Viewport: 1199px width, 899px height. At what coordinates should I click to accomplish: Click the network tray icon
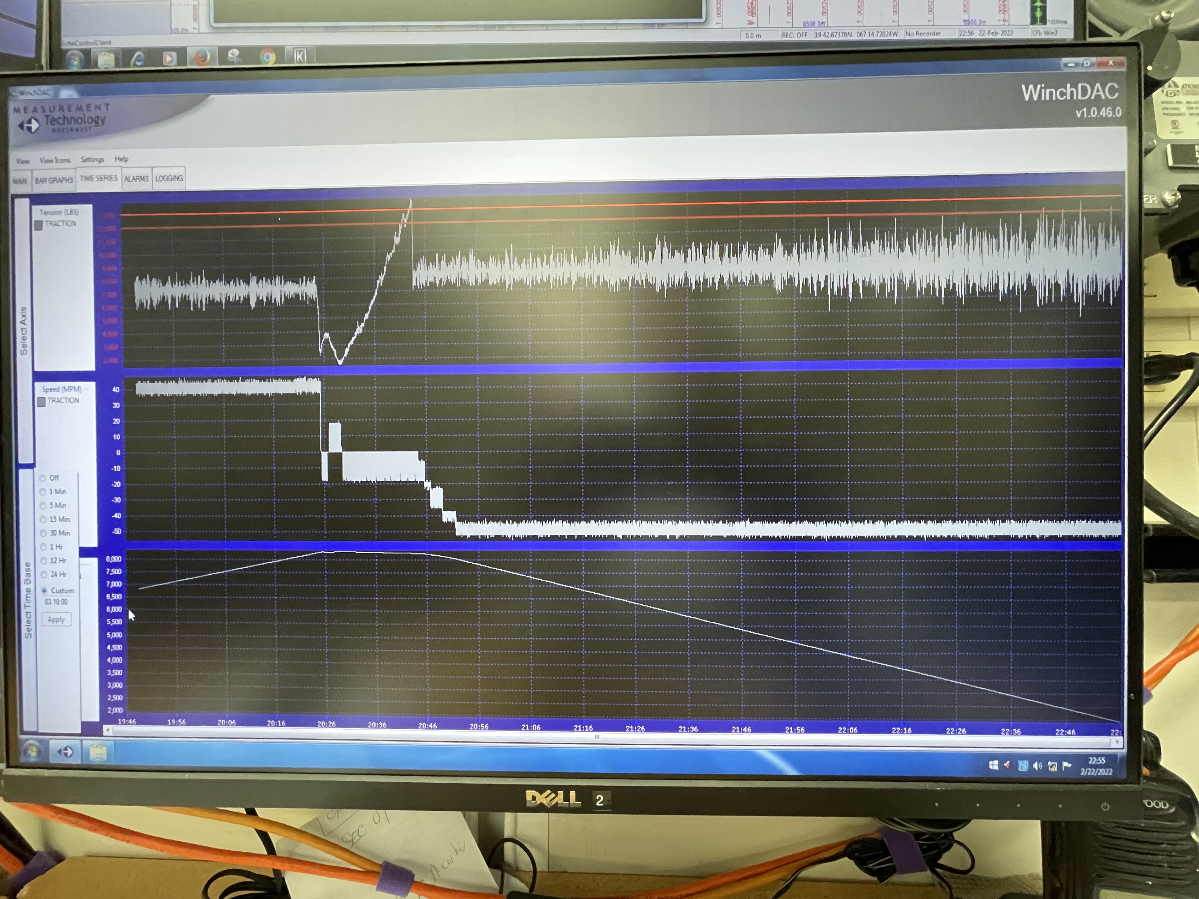pos(1052,766)
